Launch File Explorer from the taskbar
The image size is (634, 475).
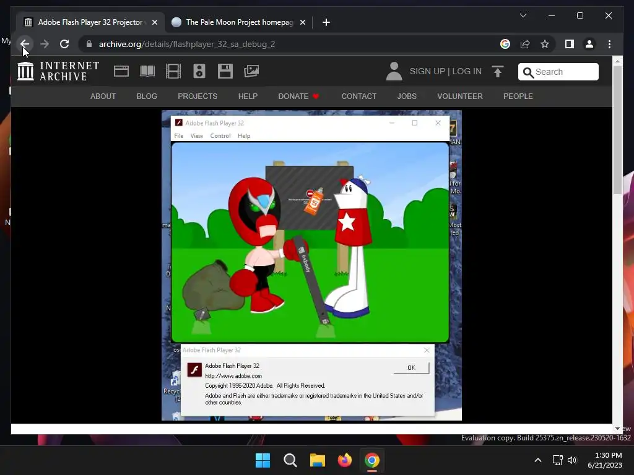(x=318, y=460)
